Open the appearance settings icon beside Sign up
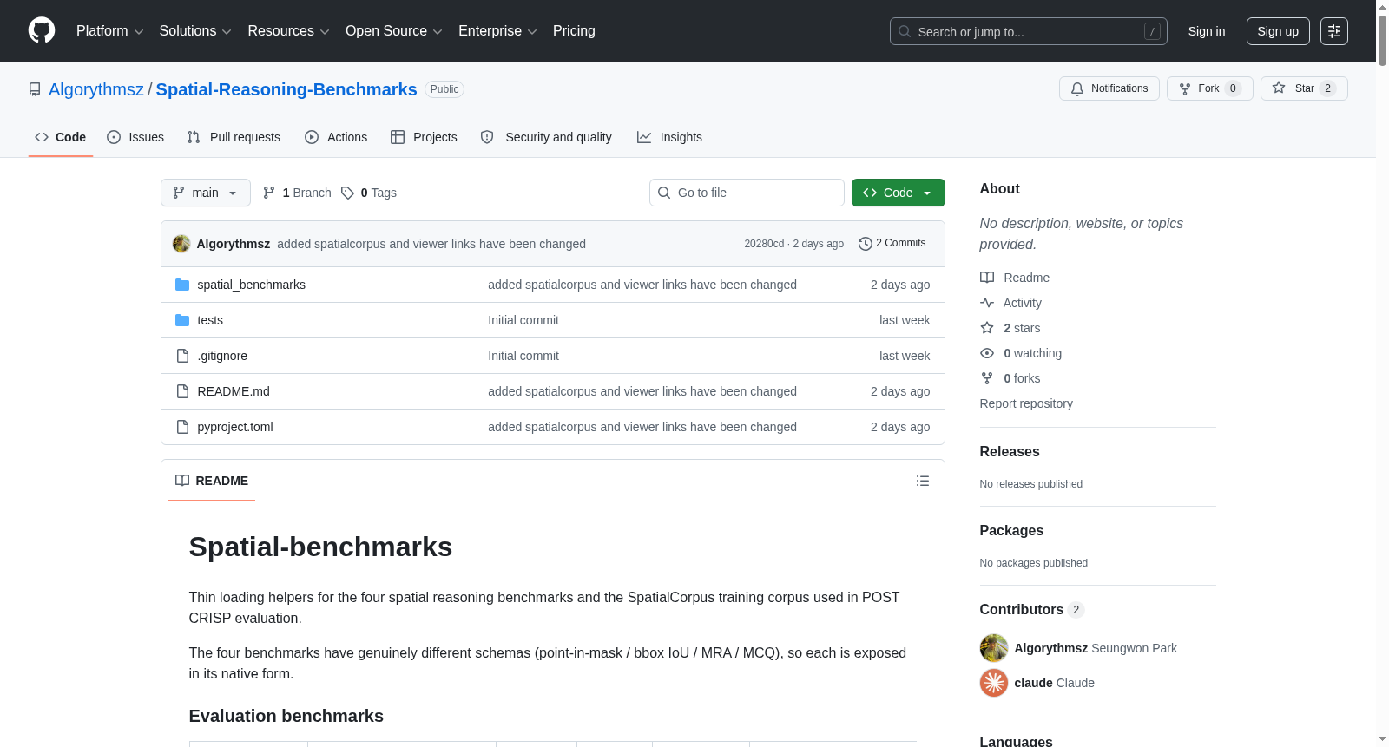This screenshot has height=747, width=1389. pyautogui.click(x=1334, y=31)
